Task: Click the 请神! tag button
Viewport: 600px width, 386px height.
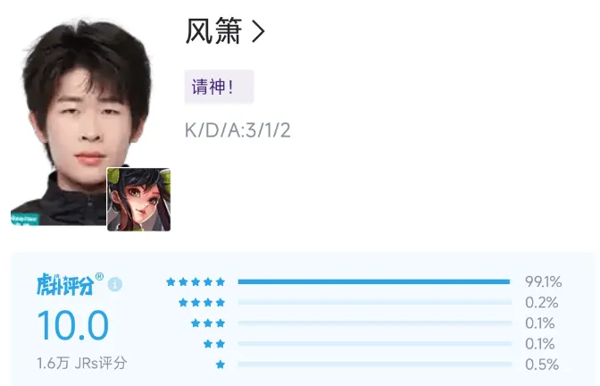Action: click(x=219, y=87)
